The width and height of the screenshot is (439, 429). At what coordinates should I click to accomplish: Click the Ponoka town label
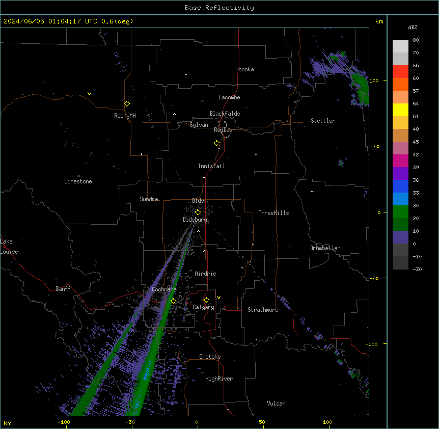pos(244,69)
